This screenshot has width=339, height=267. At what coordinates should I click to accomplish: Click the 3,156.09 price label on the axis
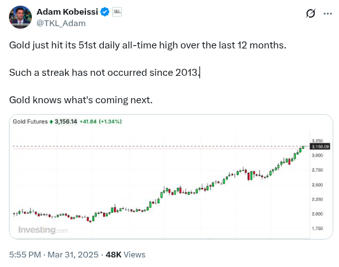tap(320, 147)
